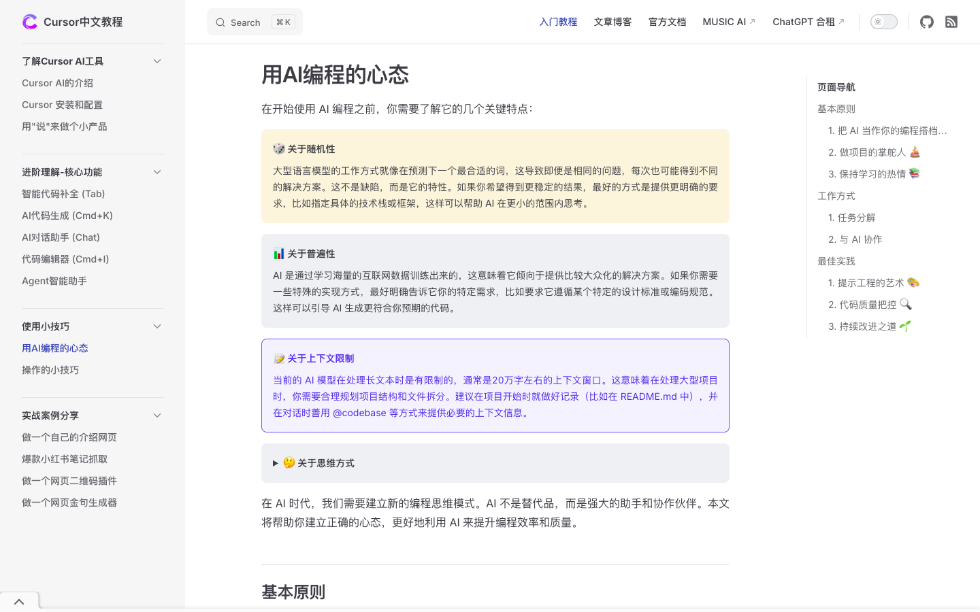Open the 文章博客 navigation item
This screenshot has width=980, height=612.
[612, 22]
